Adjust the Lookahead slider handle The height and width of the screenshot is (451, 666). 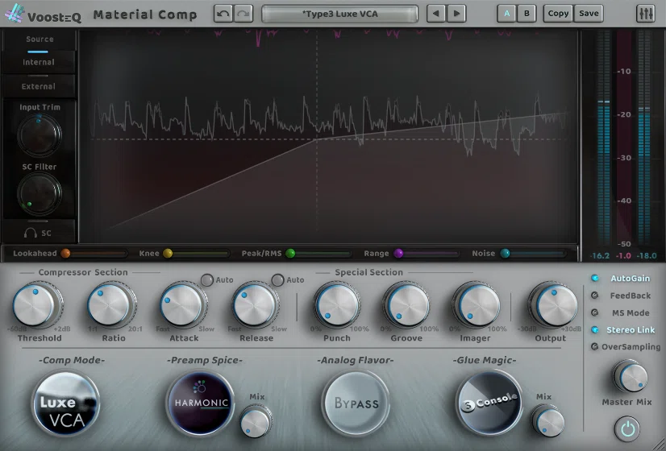pos(65,254)
